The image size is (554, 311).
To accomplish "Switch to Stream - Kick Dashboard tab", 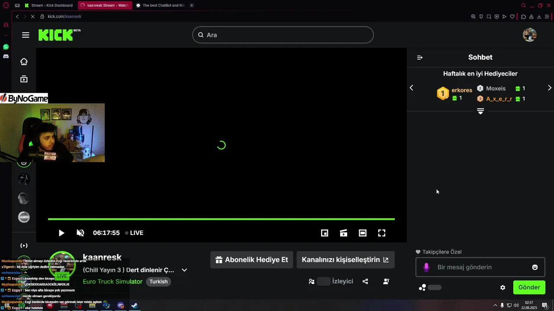I will click(49, 5).
